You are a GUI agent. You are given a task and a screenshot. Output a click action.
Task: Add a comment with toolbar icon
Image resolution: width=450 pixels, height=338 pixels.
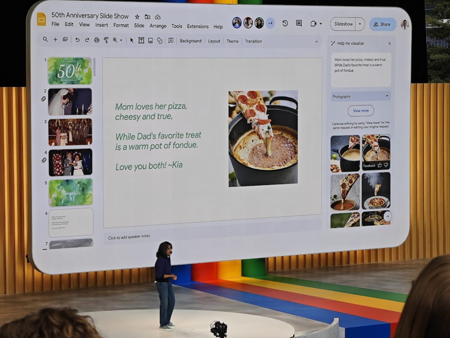click(171, 40)
